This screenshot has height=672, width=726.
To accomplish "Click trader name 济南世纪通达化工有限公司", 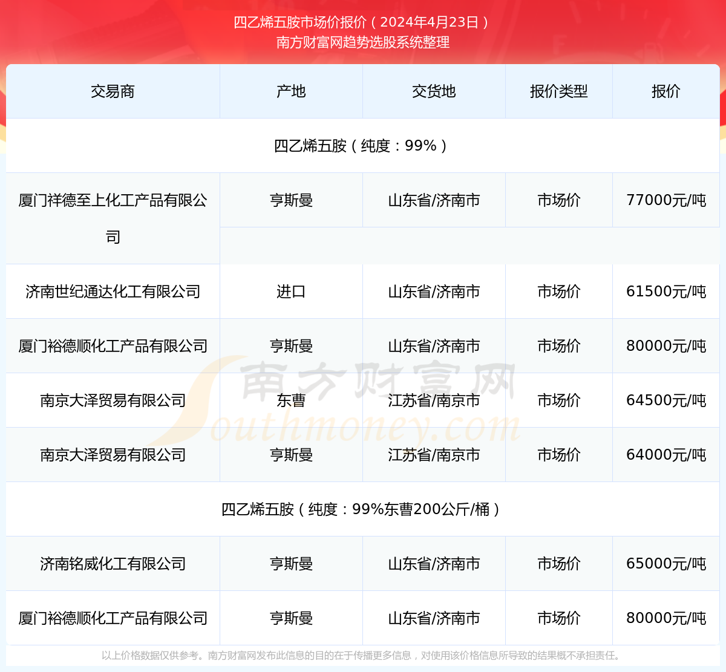I will 113,292.
